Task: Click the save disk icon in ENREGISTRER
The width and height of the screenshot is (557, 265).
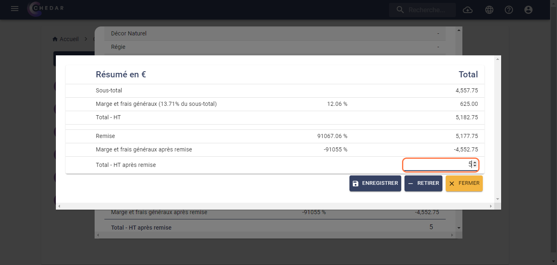Action: click(x=356, y=184)
